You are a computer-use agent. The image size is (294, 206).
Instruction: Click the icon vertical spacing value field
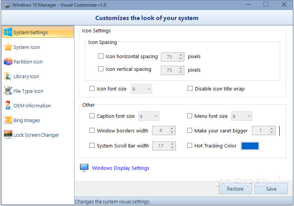click(x=170, y=70)
